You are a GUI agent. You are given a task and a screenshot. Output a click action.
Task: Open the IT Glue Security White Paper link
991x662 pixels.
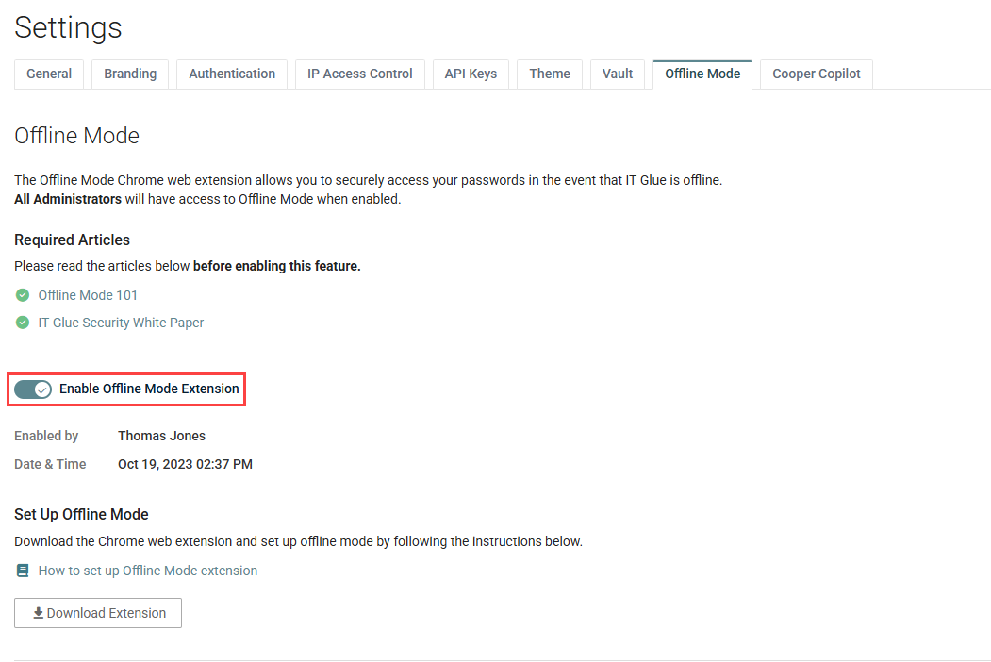[x=121, y=323]
